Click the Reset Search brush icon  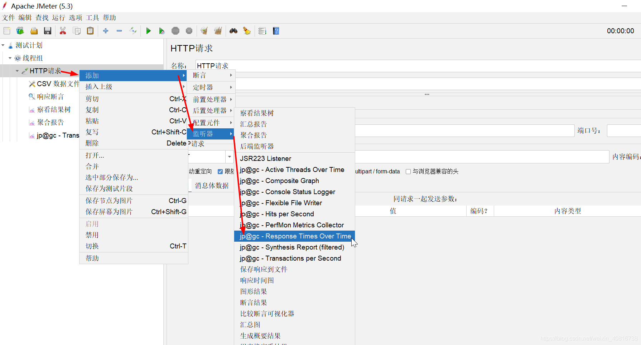247,31
